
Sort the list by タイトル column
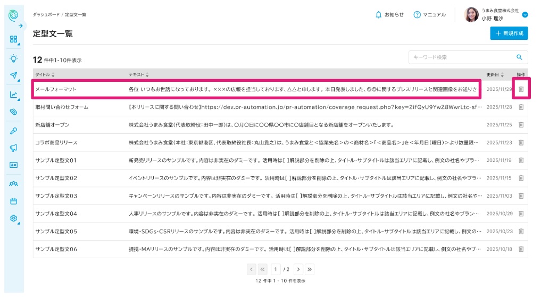tap(45, 74)
